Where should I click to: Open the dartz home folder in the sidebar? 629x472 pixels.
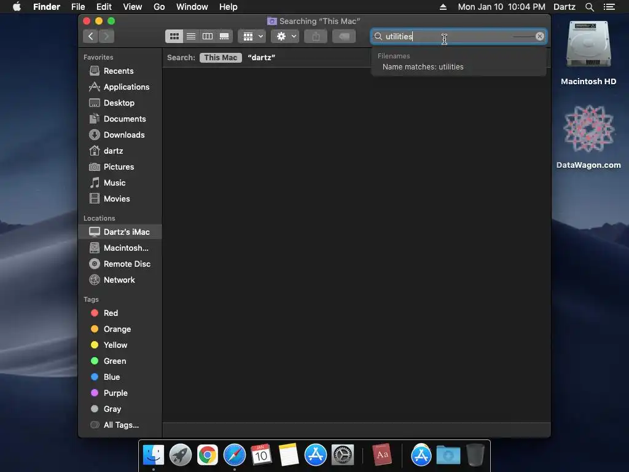pos(120,151)
